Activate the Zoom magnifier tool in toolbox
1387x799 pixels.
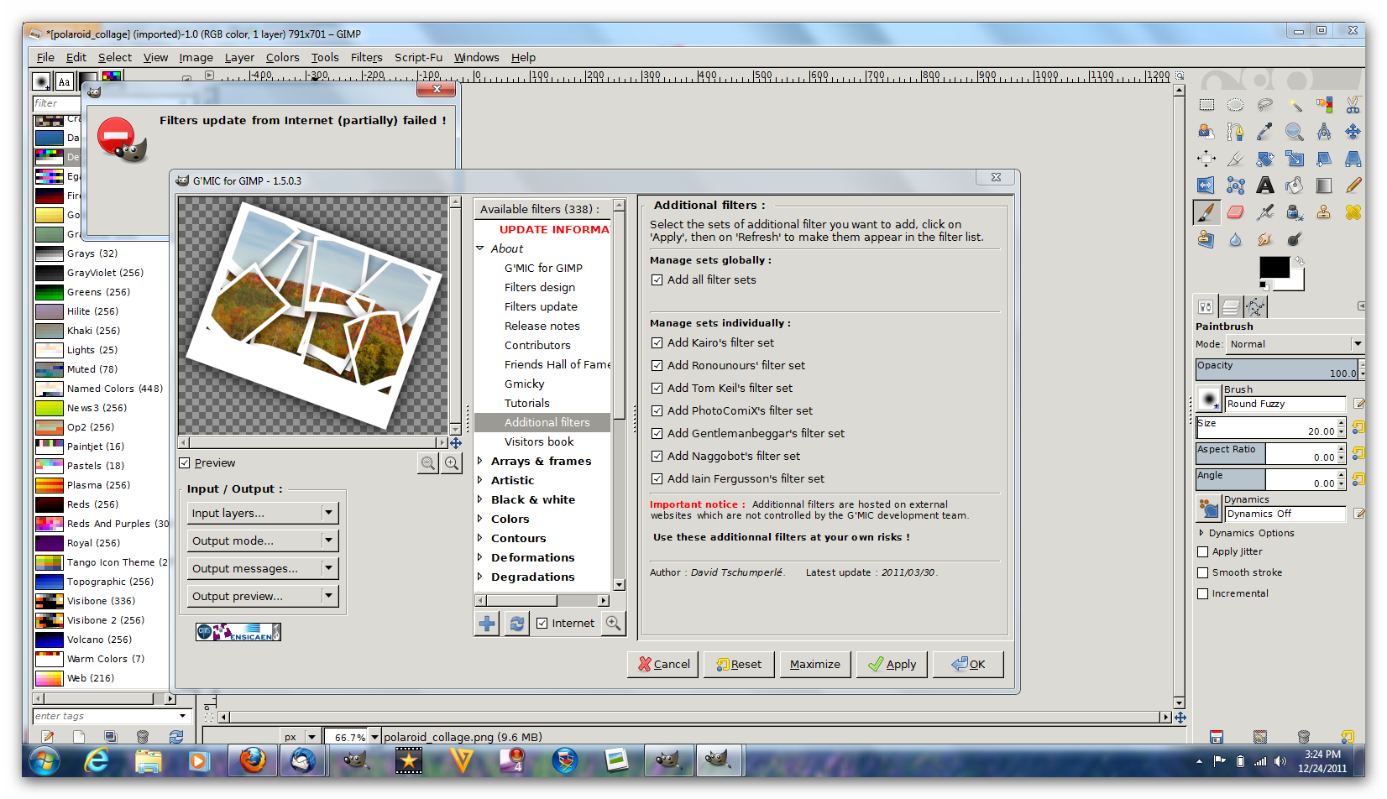click(x=1295, y=132)
